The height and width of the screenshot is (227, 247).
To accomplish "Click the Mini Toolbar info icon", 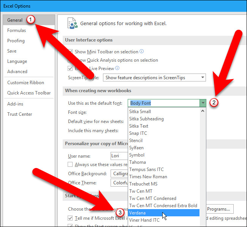I will coord(142,51).
